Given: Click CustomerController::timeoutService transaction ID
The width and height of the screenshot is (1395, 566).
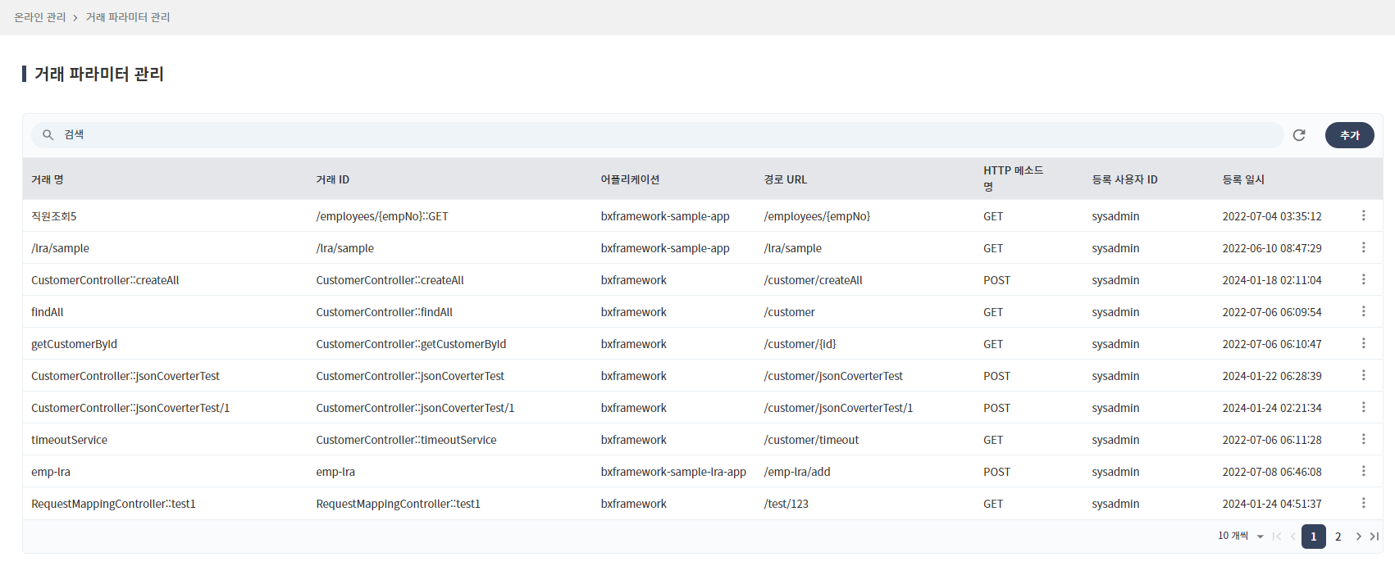Looking at the screenshot, I should pyautogui.click(x=407, y=440).
